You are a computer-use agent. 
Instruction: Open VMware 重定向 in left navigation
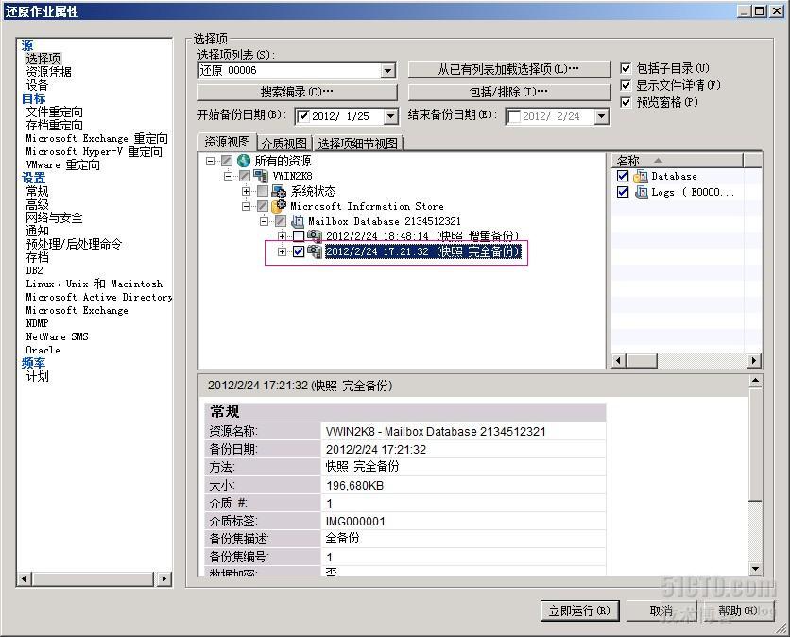pos(63,164)
